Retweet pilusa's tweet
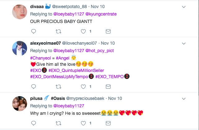The image size is (199, 130). pyautogui.click(x=58, y=123)
